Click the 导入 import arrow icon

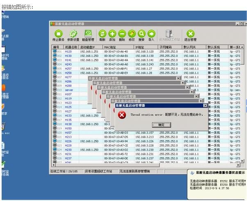[x=151, y=34]
